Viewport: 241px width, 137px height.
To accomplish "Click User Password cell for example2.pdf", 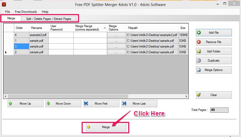I will pos(61,35).
